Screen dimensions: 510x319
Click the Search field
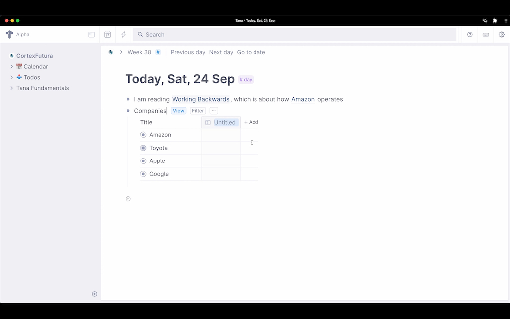tap(294, 35)
